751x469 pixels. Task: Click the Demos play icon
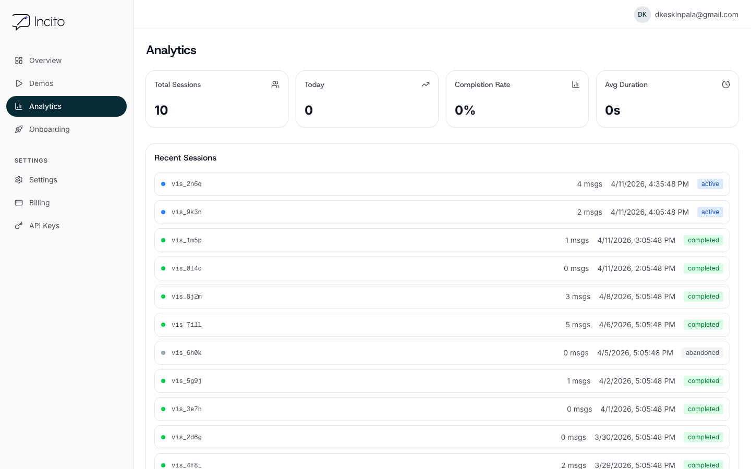pos(19,83)
